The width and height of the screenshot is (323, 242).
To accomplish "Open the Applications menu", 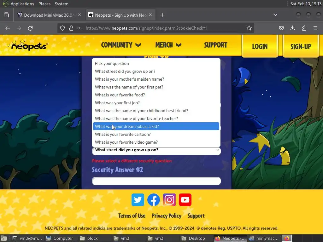I will point(22,4).
